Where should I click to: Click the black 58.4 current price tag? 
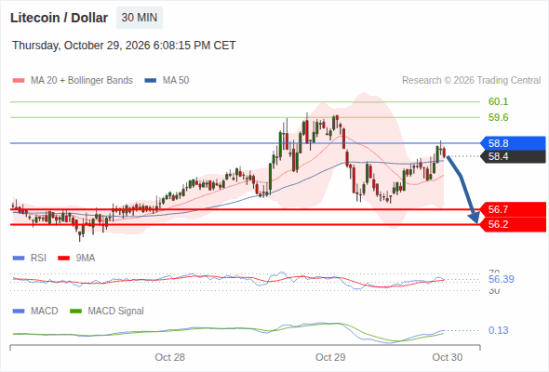pyautogui.click(x=513, y=156)
